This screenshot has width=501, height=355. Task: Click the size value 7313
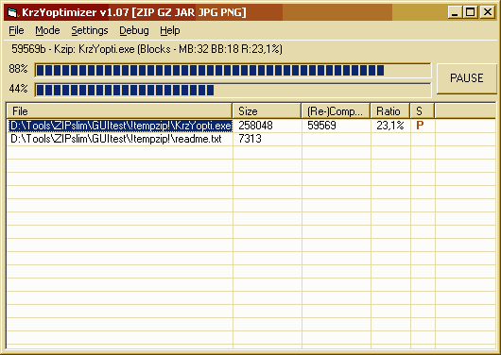pyautogui.click(x=250, y=139)
